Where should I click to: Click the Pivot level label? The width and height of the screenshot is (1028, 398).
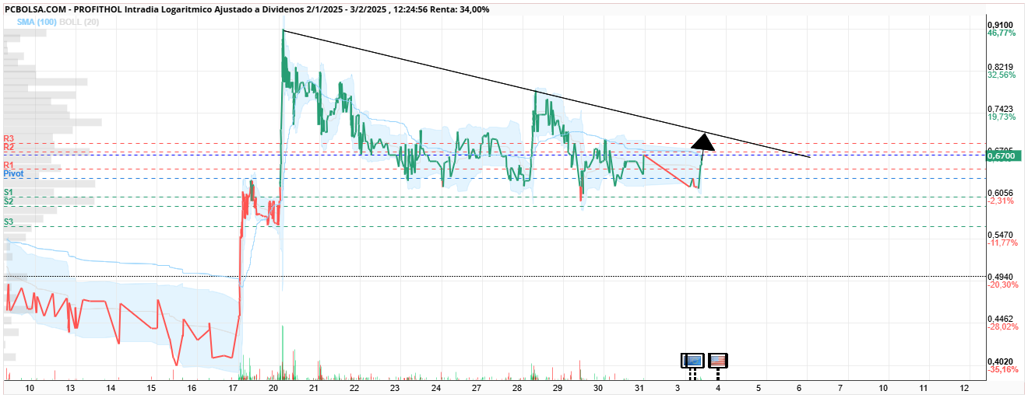pos(13,174)
